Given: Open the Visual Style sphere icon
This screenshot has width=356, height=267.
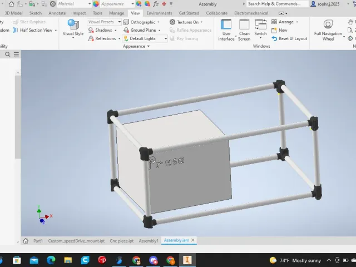Looking at the screenshot, I should 73,24.
